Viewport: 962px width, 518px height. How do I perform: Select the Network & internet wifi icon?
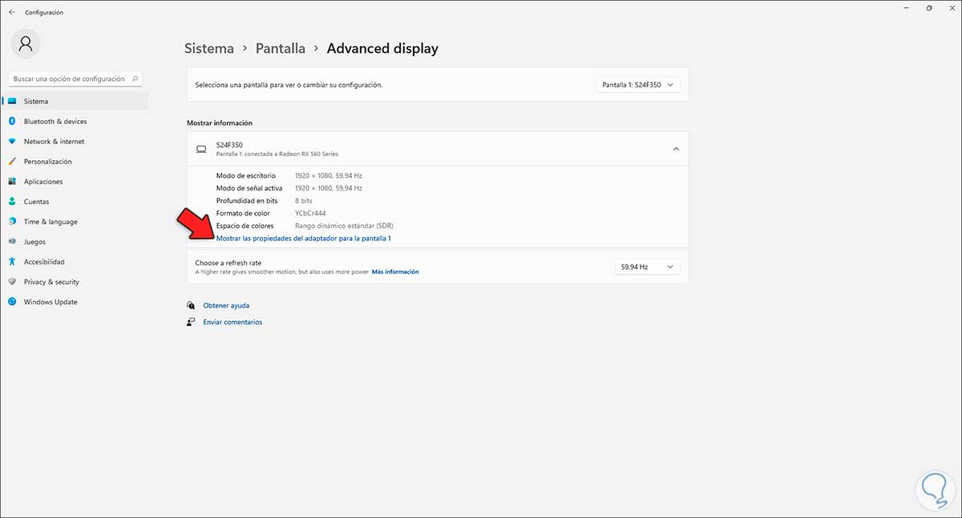click(x=13, y=142)
